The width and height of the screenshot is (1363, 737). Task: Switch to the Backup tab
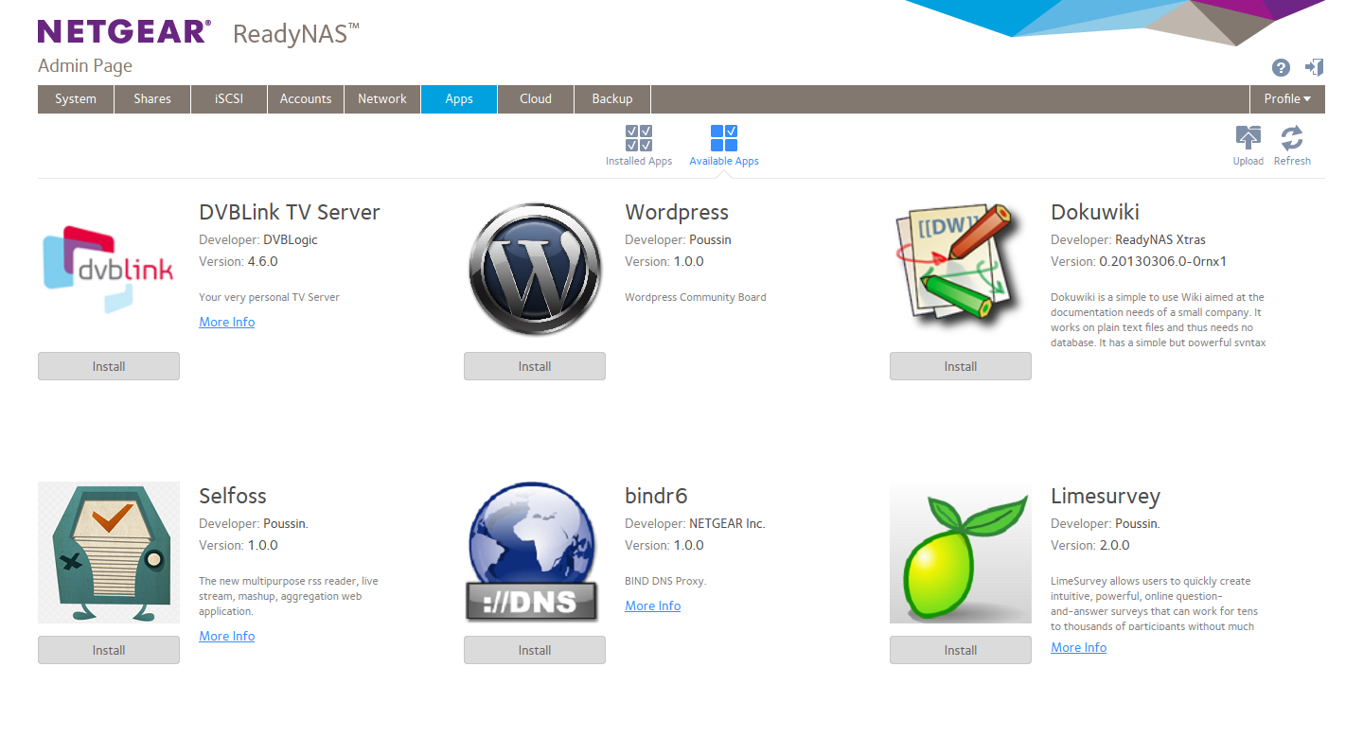612,99
